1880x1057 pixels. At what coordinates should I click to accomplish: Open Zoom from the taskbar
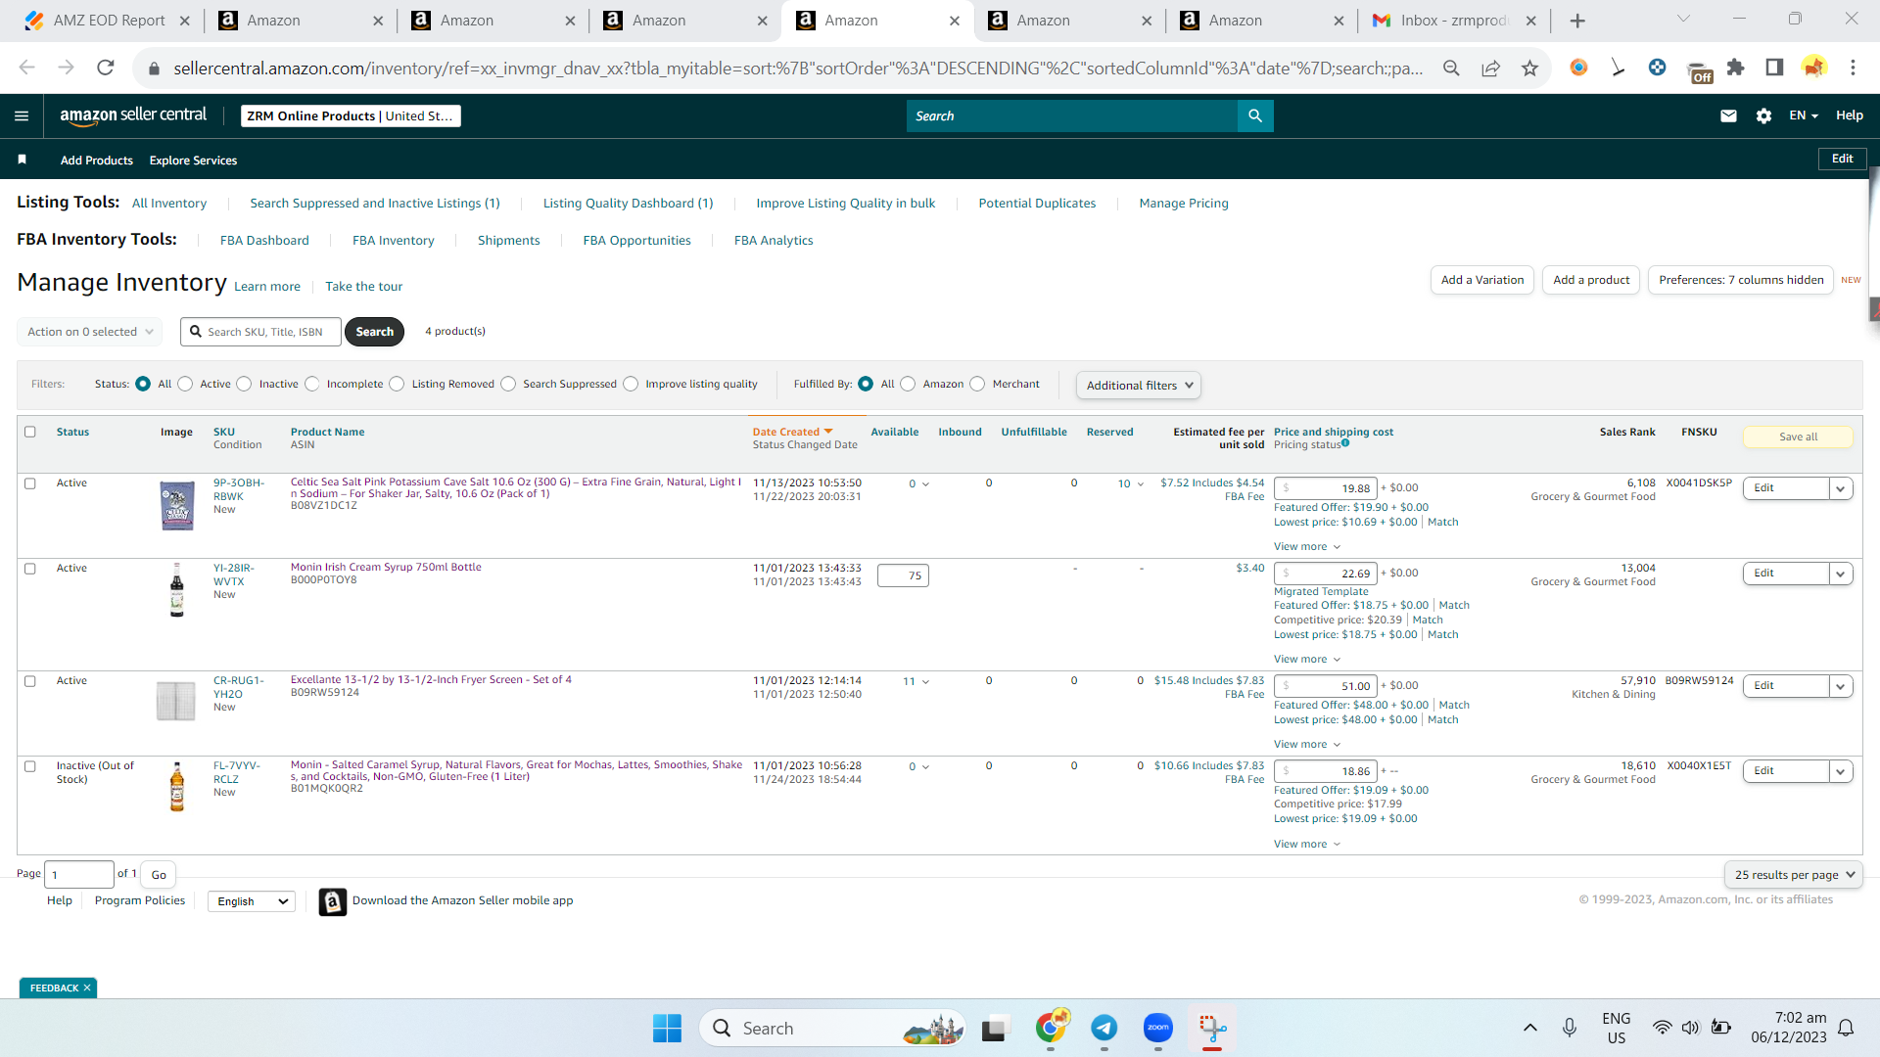pyautogui.click(x=1158, y=1028)
